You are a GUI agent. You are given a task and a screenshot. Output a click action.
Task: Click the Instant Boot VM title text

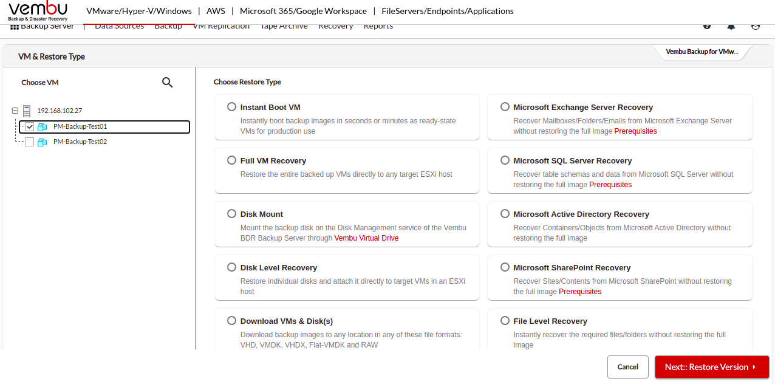(270, 107)
